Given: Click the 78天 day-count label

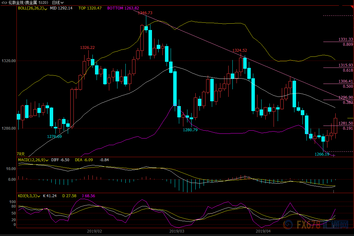Looking at the screenshot, I should tap(21, 154).
